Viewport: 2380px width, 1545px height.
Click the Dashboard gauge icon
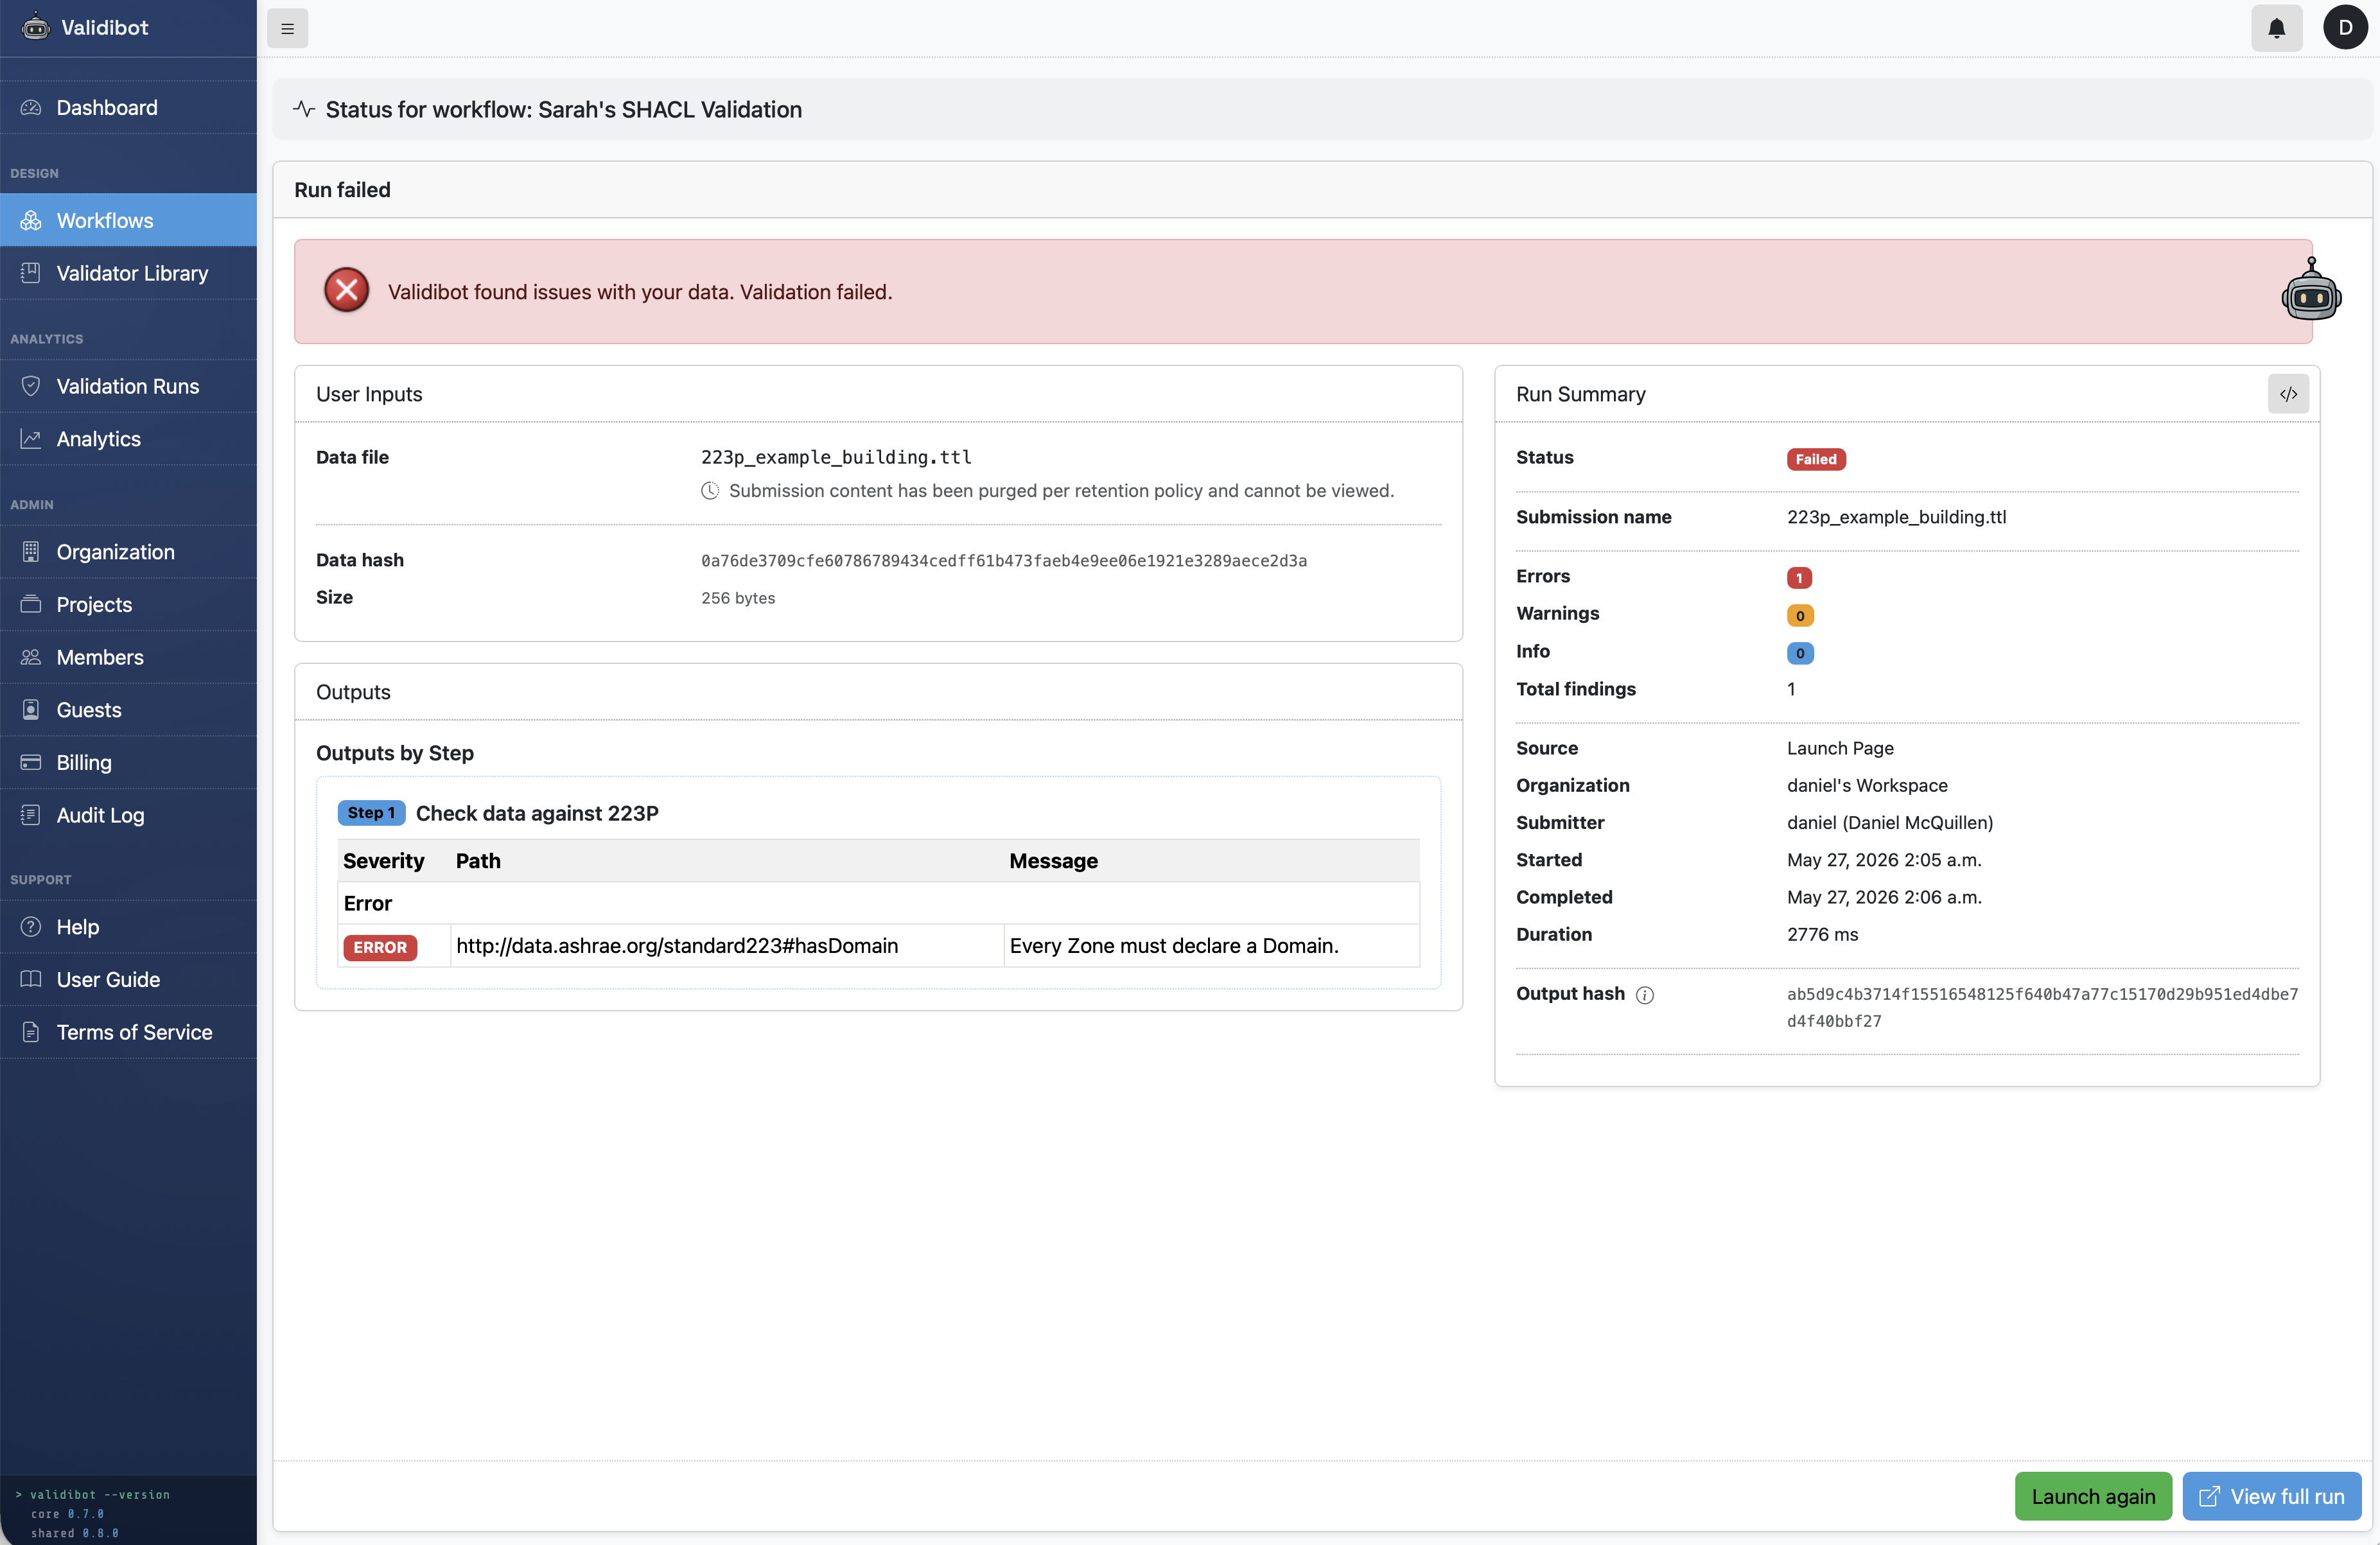coord(31,107)
